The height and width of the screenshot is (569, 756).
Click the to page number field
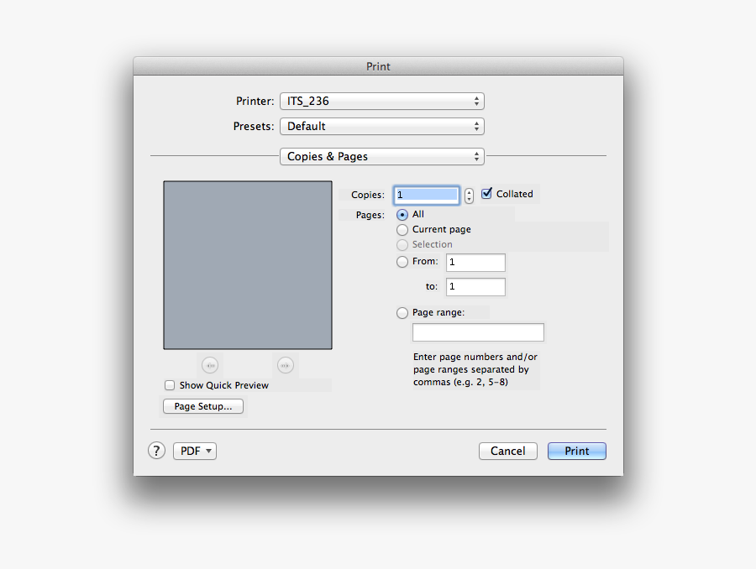(x=475, y=287)
